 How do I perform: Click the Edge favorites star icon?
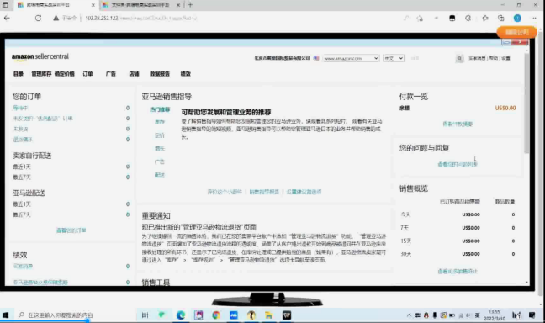[x=485, y=18]
